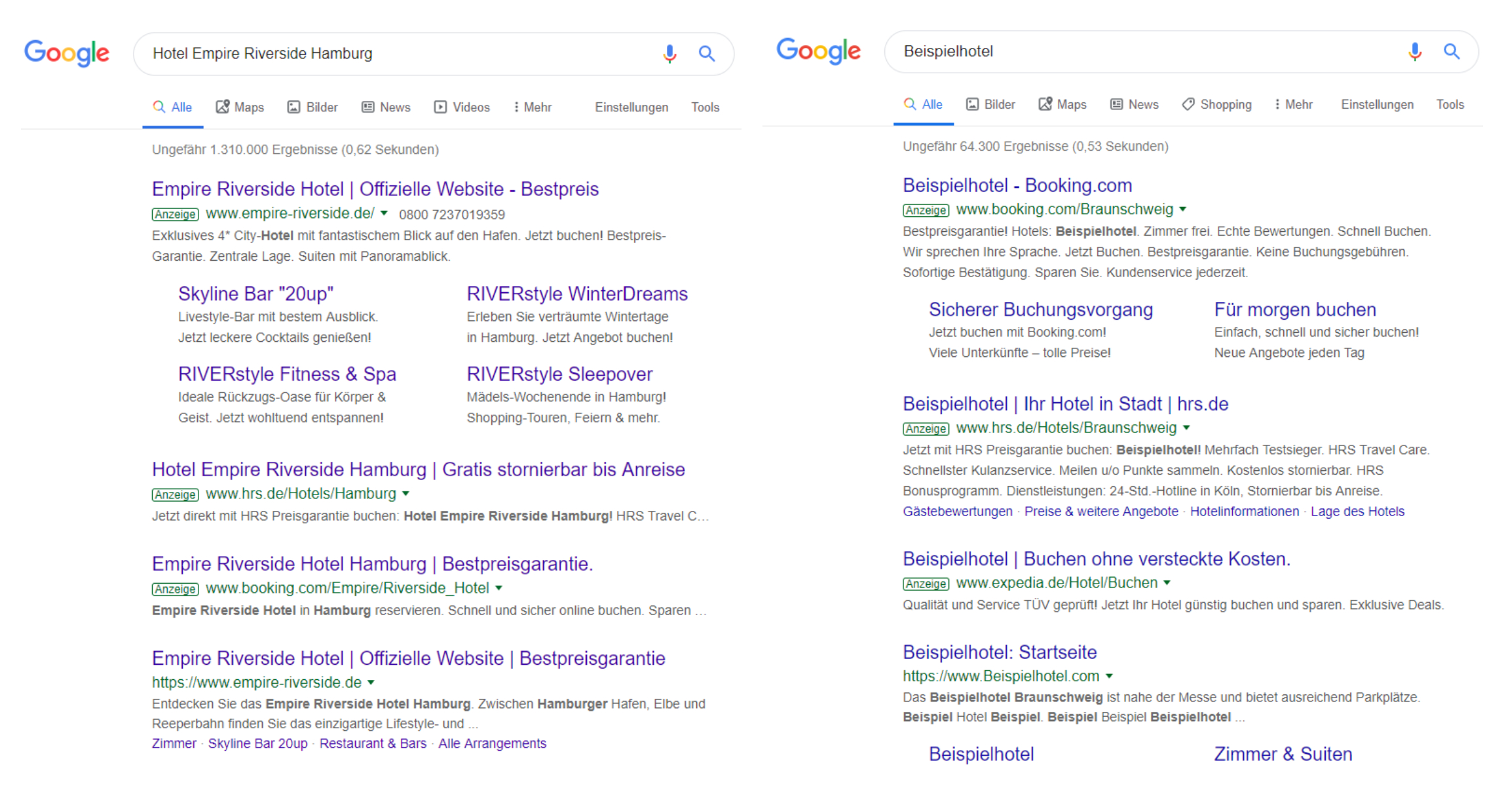Open RIVERstyle Fitness & Spa sitelink
The height and width of the screenshot is (786, 1504).
[287, 374]
